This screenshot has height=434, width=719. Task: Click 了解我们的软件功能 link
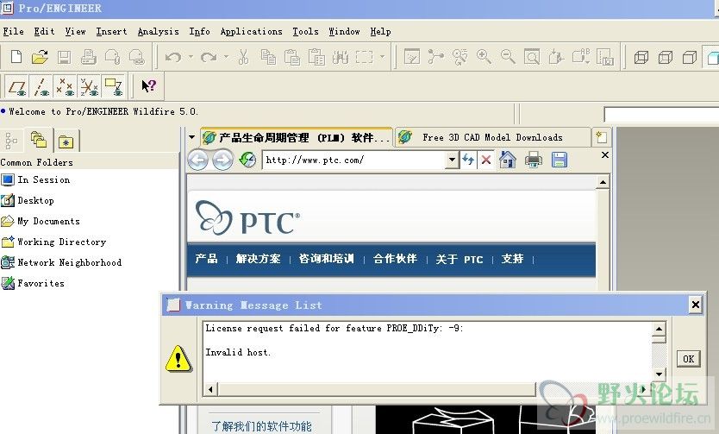pos(261,425)
